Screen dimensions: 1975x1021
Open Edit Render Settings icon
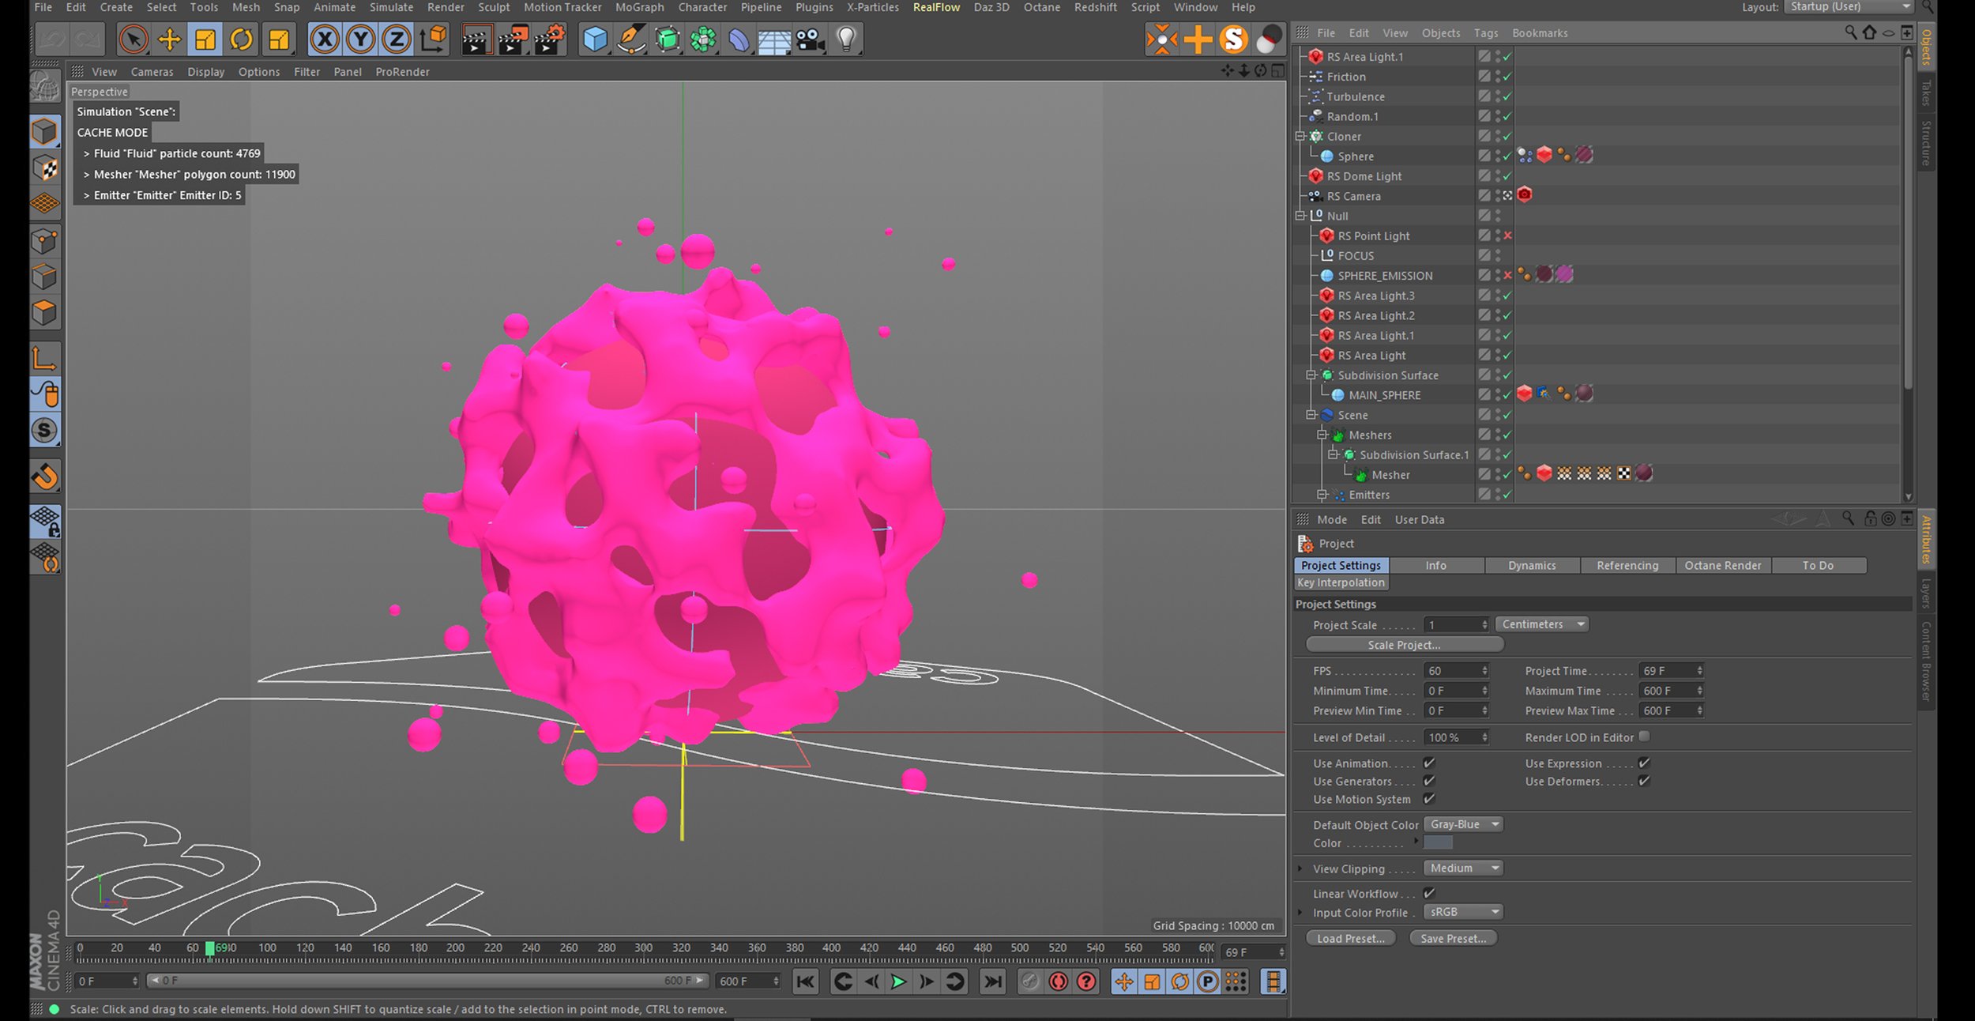point(550,39)
